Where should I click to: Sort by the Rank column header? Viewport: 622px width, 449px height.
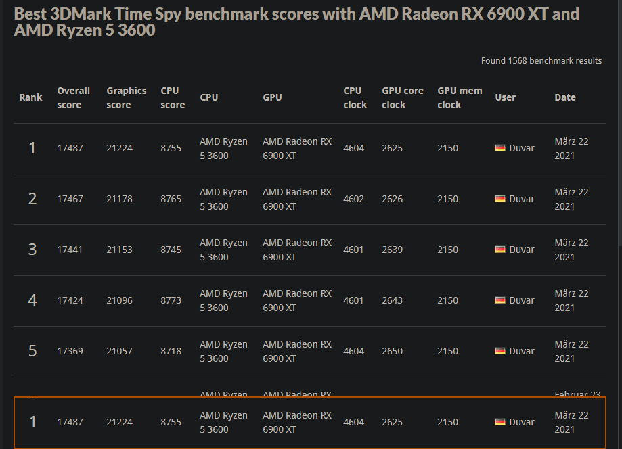[x=30, y=97]
